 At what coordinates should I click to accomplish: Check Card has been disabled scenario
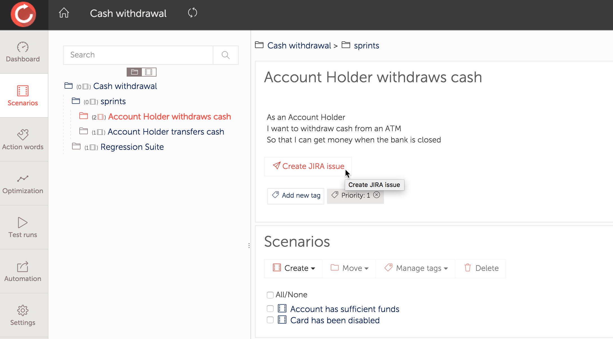270,320
